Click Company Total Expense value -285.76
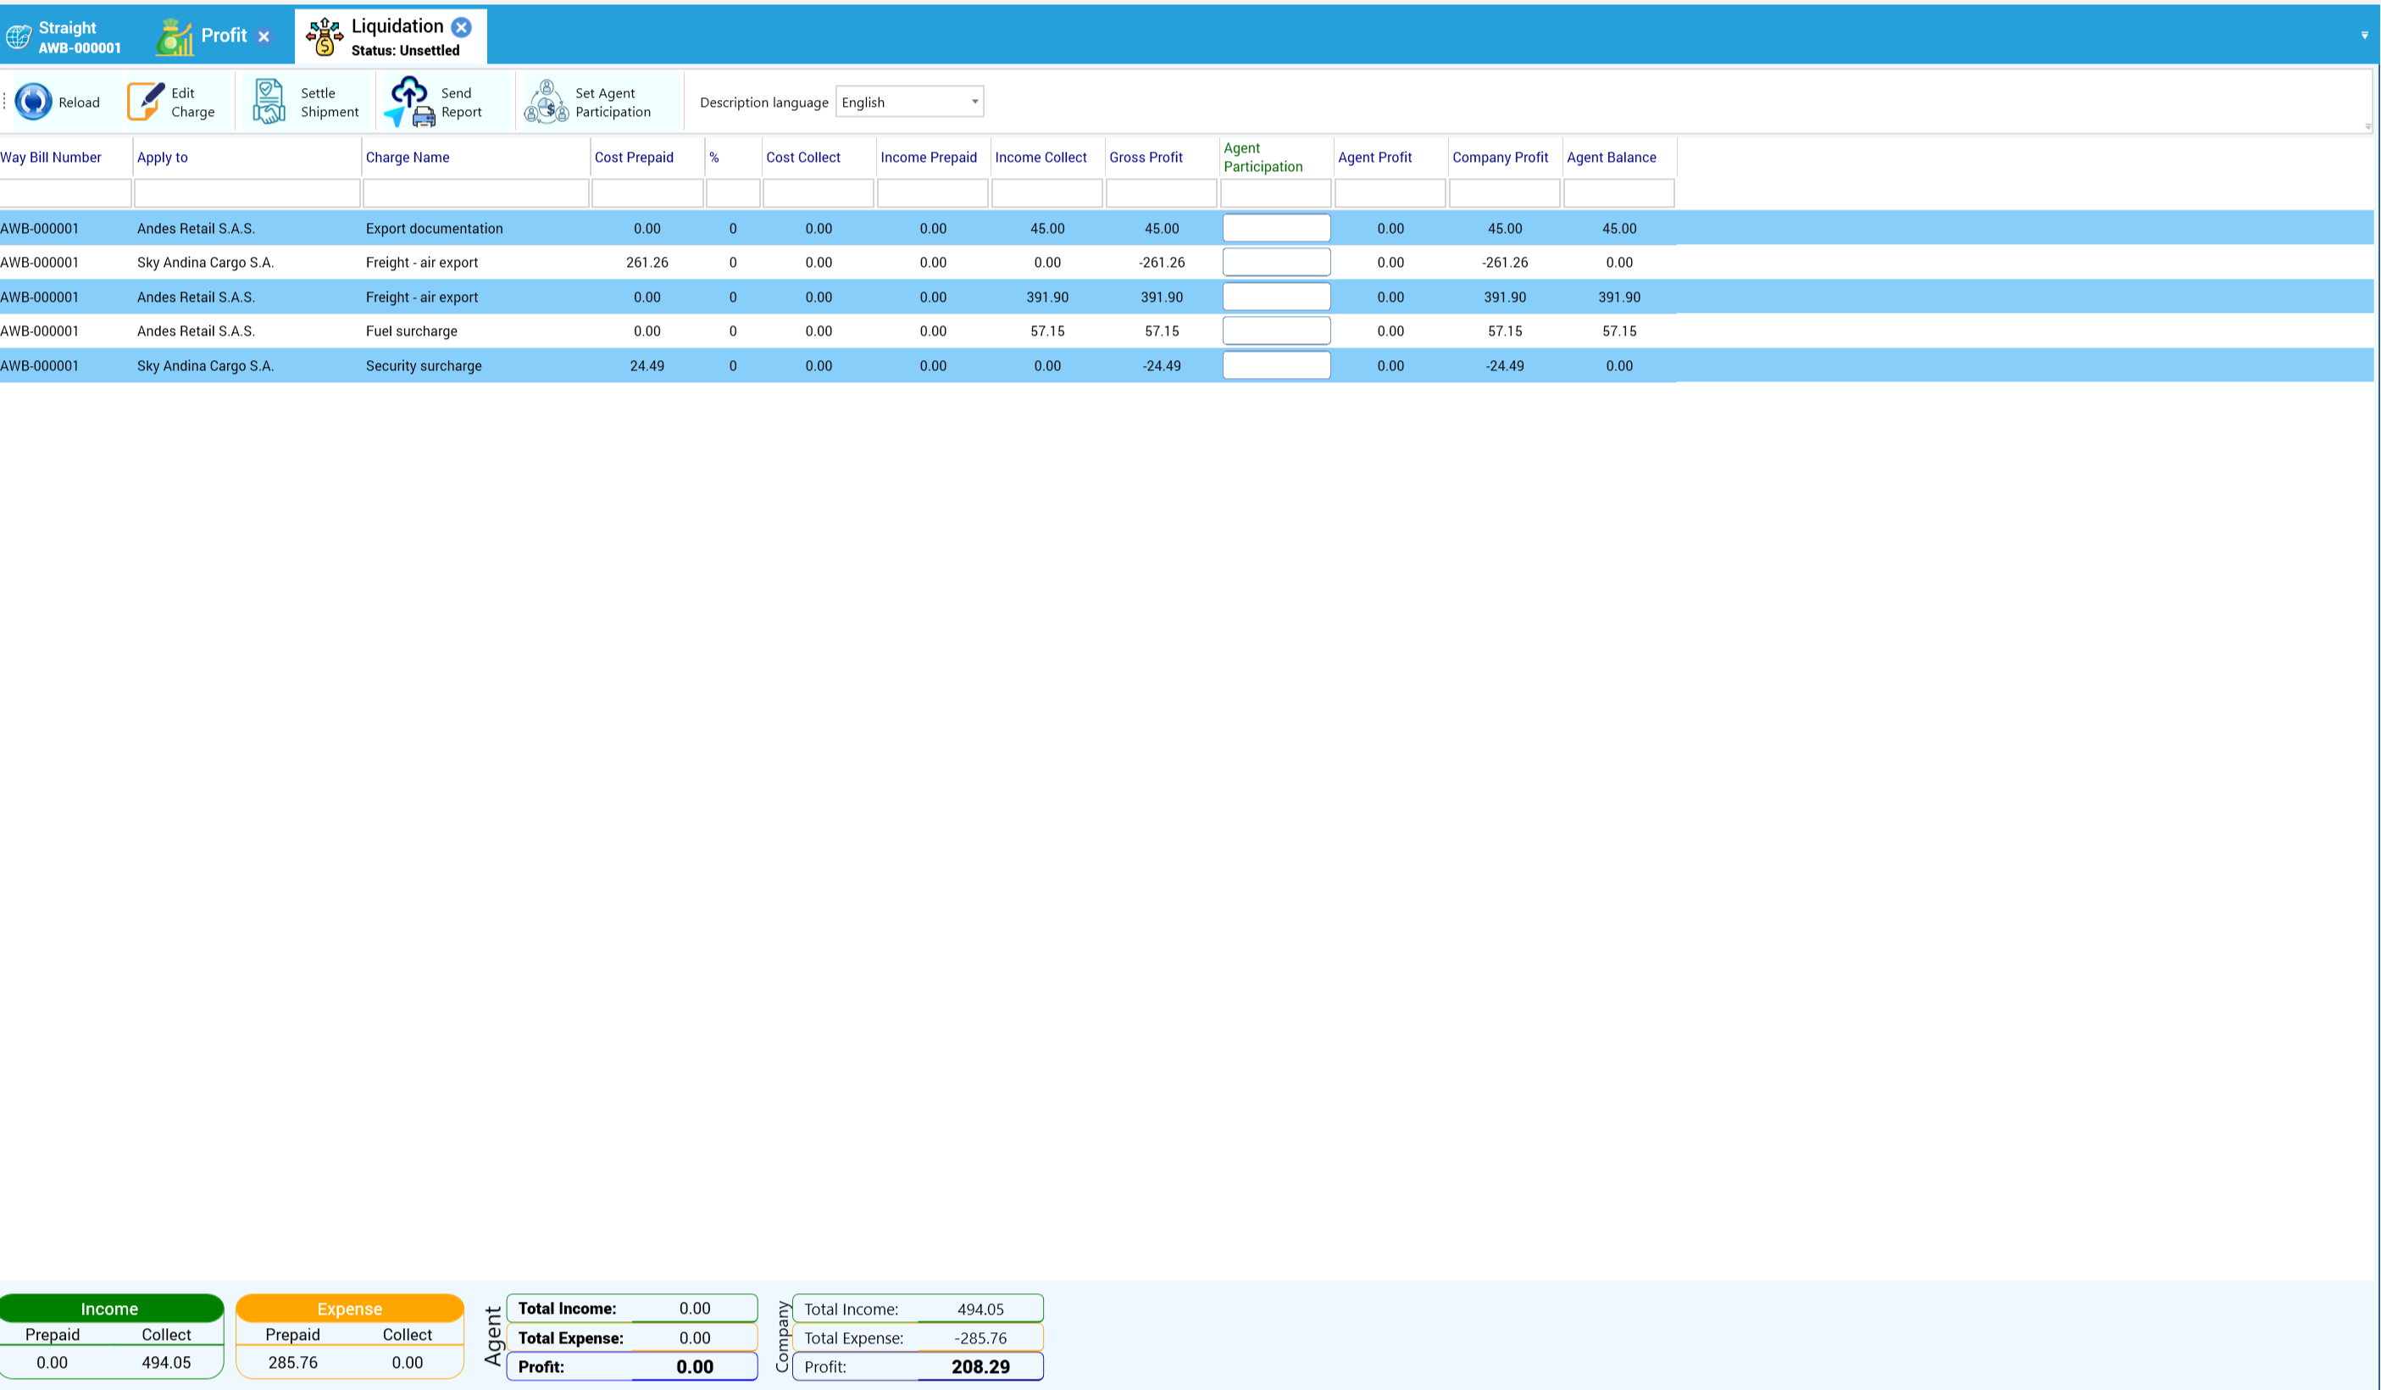The image size is (2381, 1390). click(x=980, y=1338)
